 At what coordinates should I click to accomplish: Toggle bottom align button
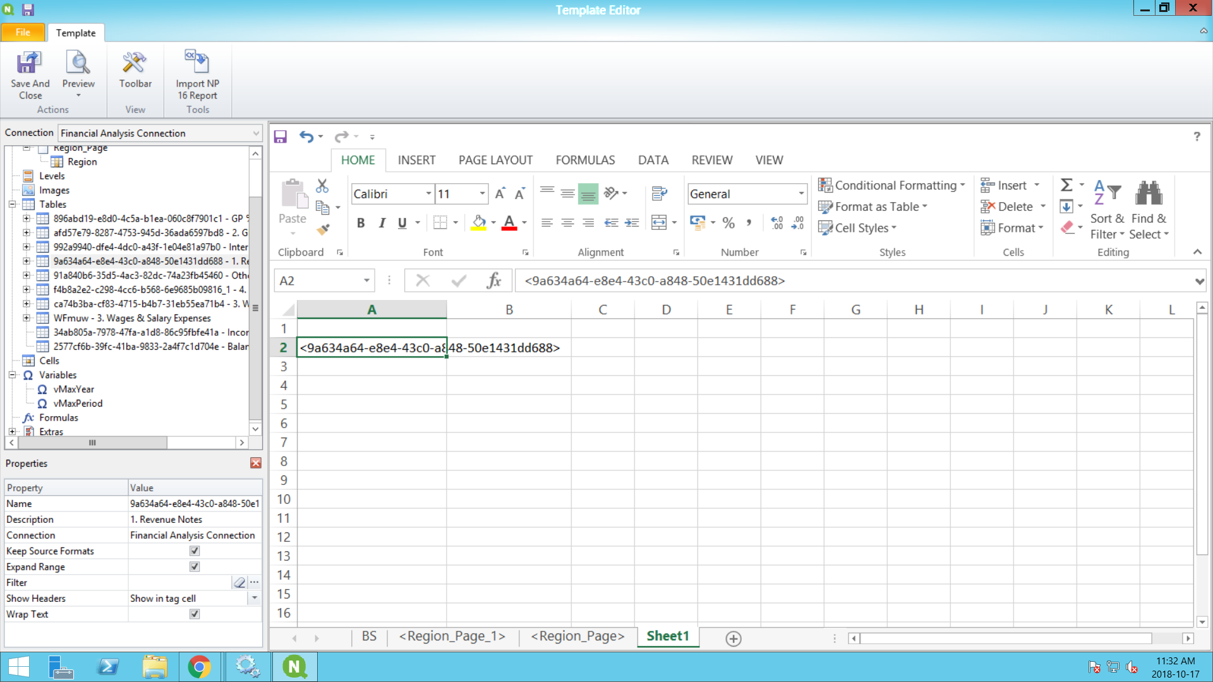pos(588,194)
